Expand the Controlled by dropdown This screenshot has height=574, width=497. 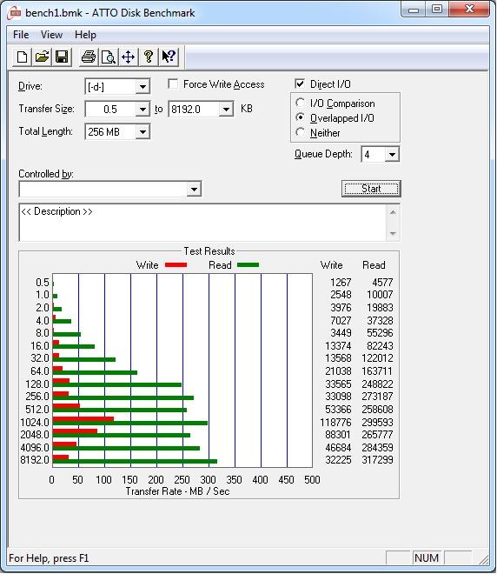pyautogui.click(x=194, y=190)
